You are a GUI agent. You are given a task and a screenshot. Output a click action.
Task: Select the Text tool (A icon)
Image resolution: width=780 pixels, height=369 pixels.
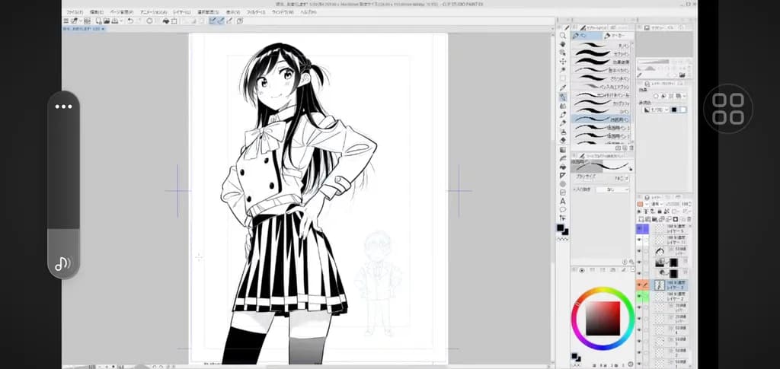[563, 201]
